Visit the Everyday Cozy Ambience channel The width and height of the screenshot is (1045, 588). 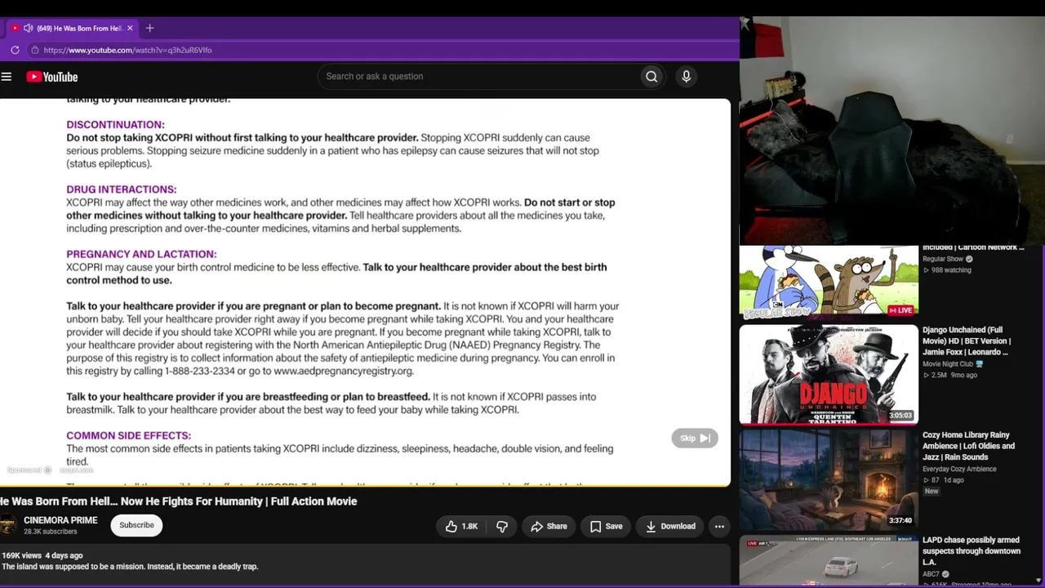(959, 470)
